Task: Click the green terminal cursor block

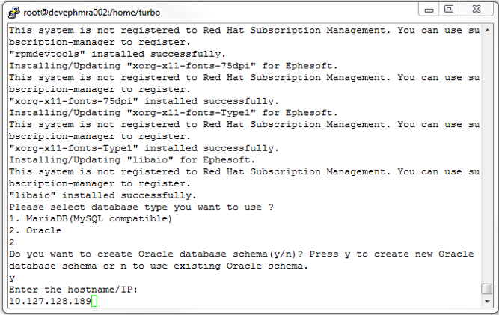Action: tap(95, 302)
